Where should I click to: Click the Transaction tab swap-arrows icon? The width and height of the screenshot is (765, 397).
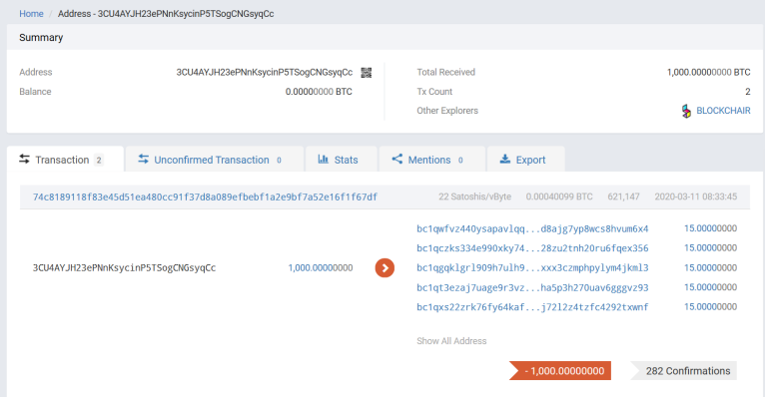24,160
